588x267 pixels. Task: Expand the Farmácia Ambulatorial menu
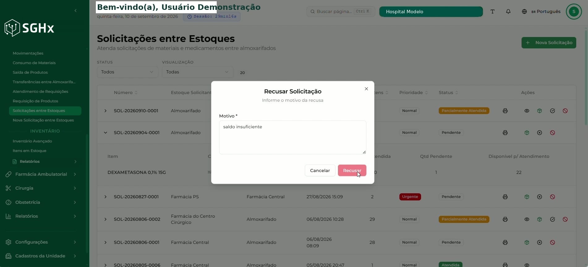click(41, 174)
